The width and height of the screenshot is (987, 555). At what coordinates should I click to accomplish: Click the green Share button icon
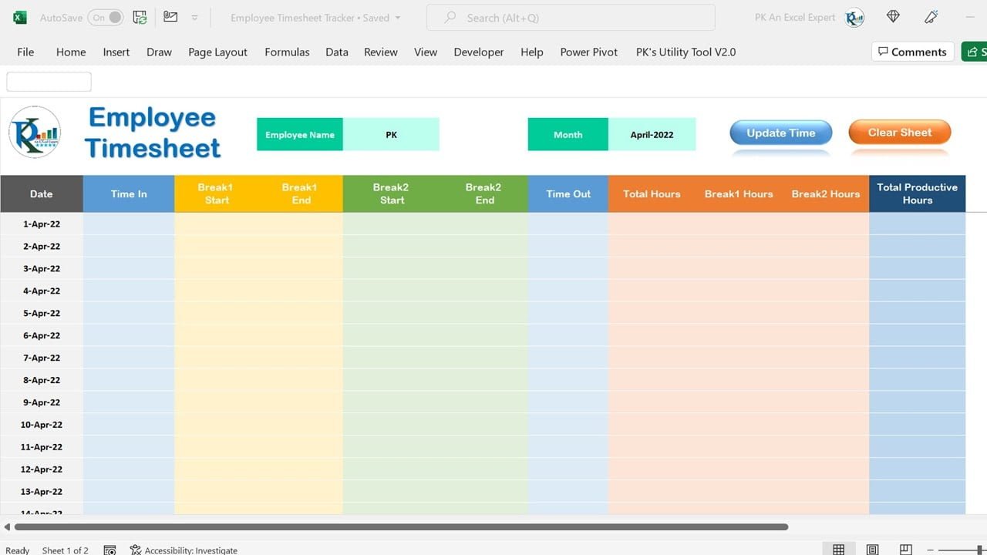[x=974, y=52]
